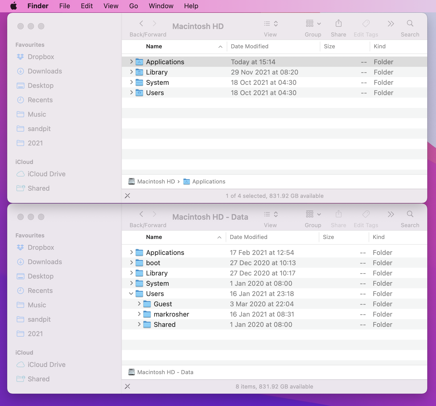Click Edit Tags icon in Macintosh HD window
This screenshot has height=406, width=436.
(366, 24)
